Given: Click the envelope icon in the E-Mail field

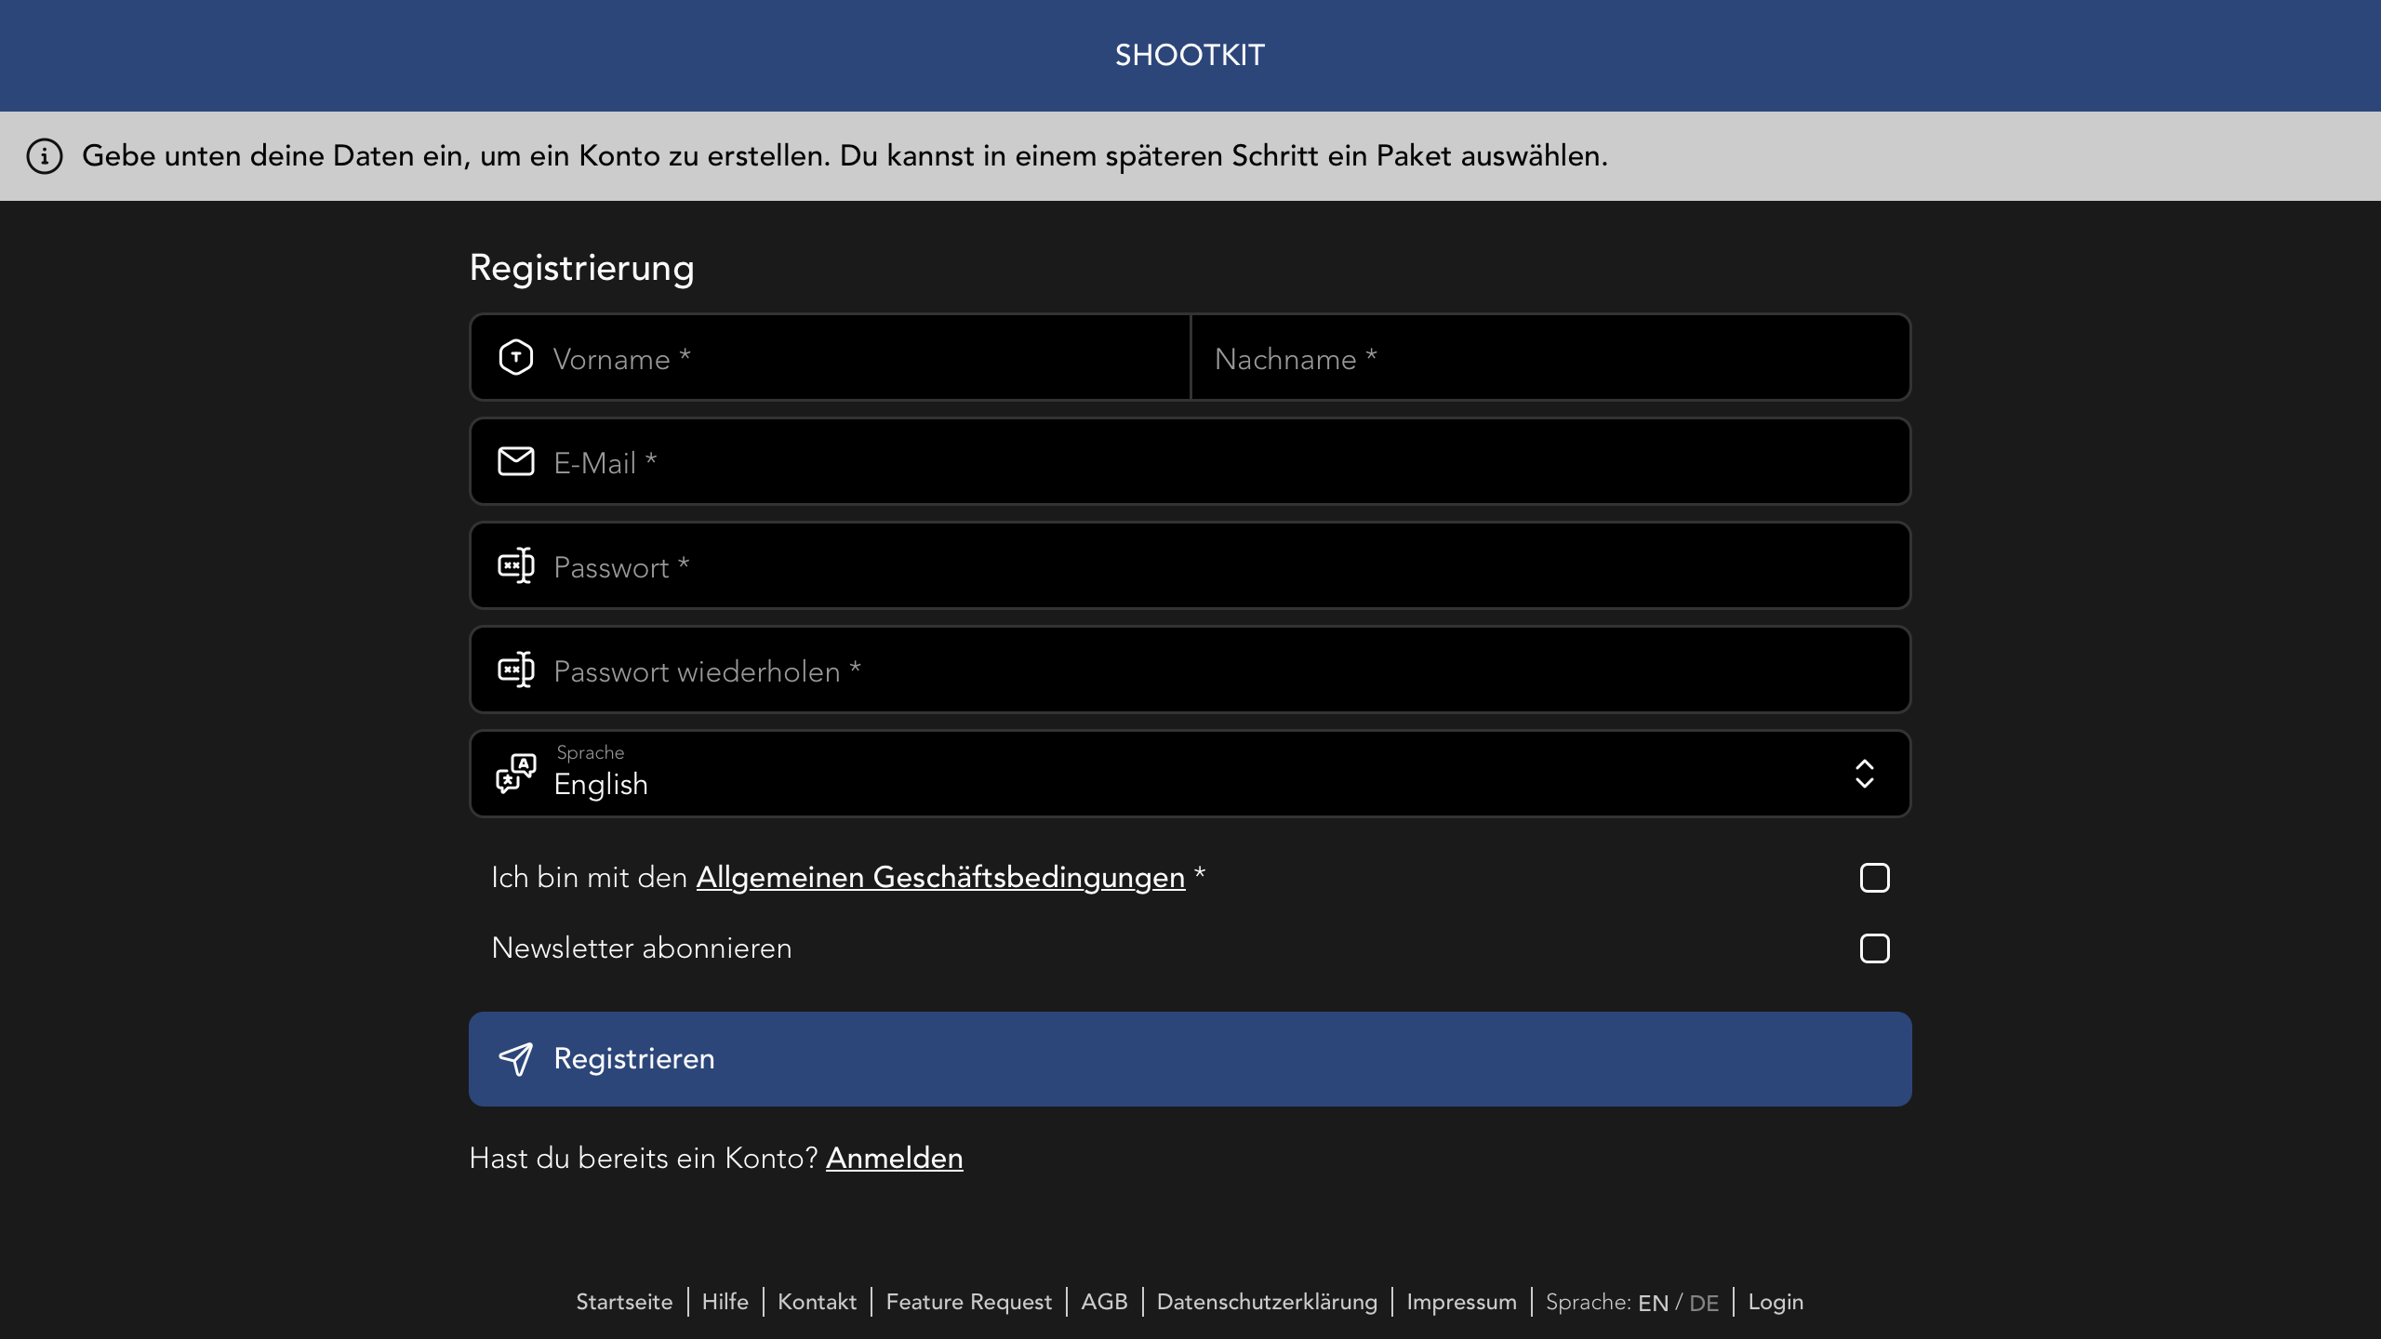Looking at the screenshot, I should click(516, 461).
